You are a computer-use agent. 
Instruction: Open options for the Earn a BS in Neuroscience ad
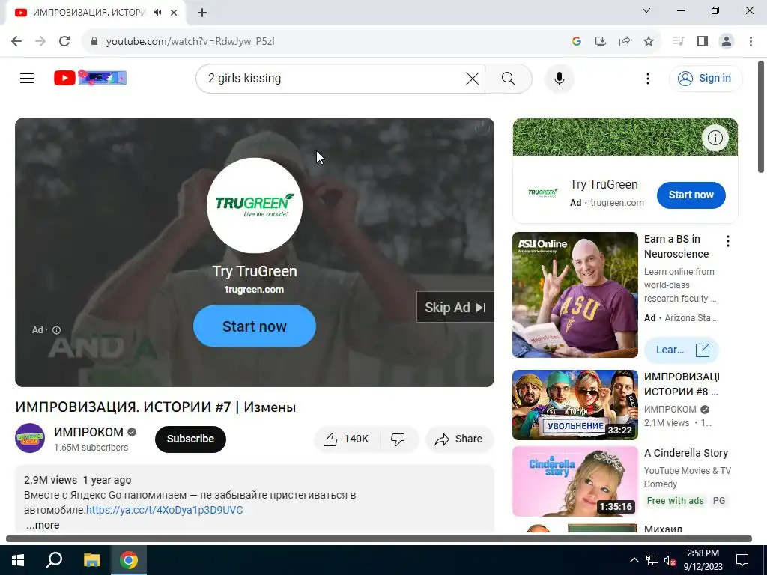728,241
